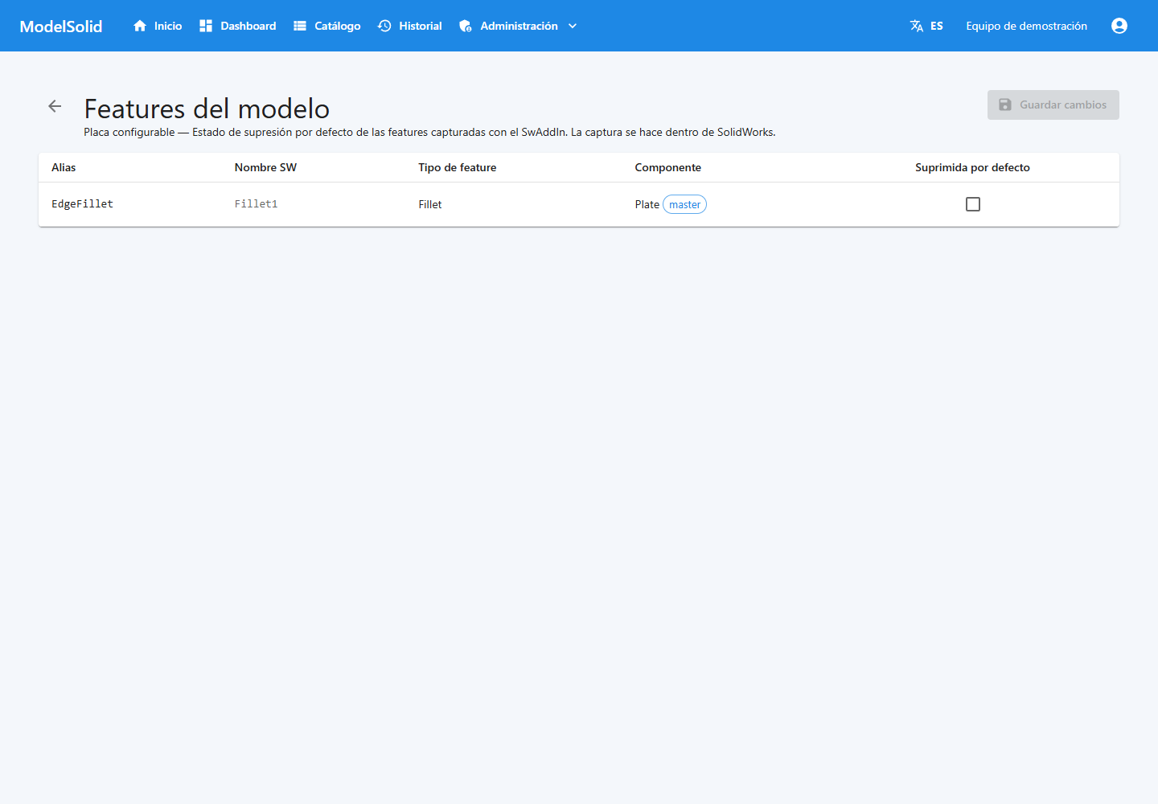
Task: Click the Guardar cambios button
Action: pos(1053,105)
